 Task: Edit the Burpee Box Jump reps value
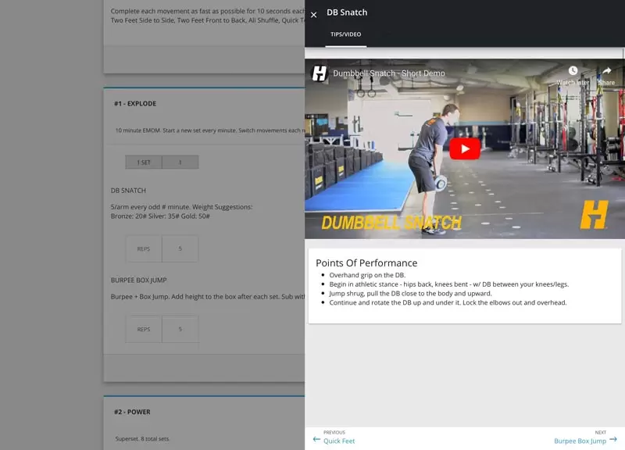tap(180, 329)
